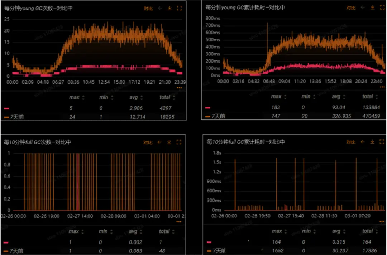The image size is (387, 255).
Task: Open ellipsis menu under full GC累计耗时 chart
Action: 381,222
